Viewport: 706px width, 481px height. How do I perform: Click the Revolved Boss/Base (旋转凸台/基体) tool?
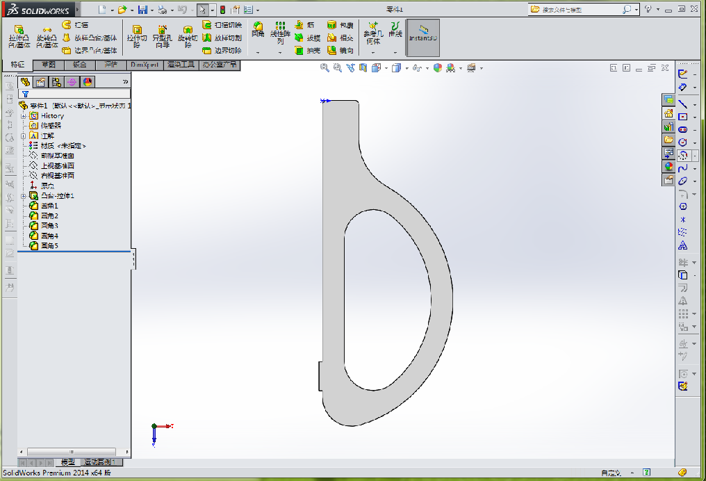tap(47, 37)
